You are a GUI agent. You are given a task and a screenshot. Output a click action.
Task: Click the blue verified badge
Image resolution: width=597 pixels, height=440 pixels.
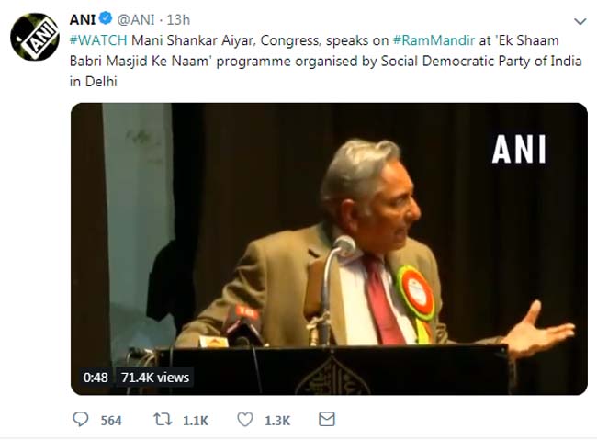pos(107,19)
